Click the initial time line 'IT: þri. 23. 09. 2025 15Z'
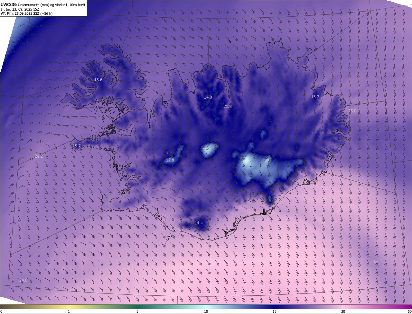The image size is (412, 314). click(20, 9)
